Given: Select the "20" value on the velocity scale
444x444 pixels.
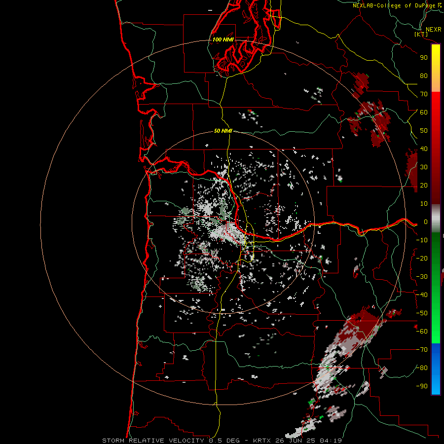Looking at the screenshot, I should [x=424, y=185].
